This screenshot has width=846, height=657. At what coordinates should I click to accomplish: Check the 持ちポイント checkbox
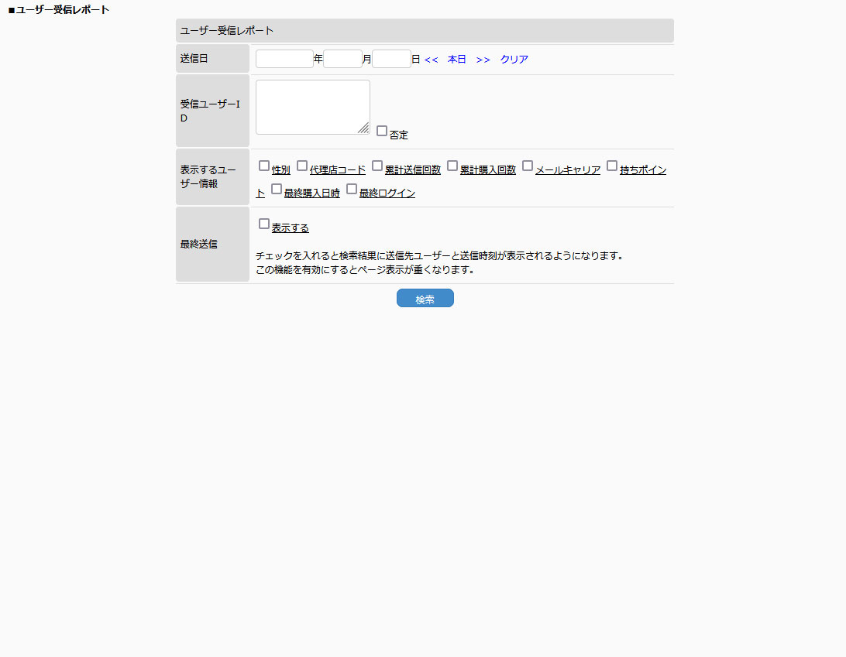[612, 166]
